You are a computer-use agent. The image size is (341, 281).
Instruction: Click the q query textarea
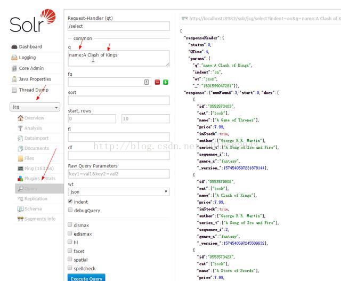(119, 58)
